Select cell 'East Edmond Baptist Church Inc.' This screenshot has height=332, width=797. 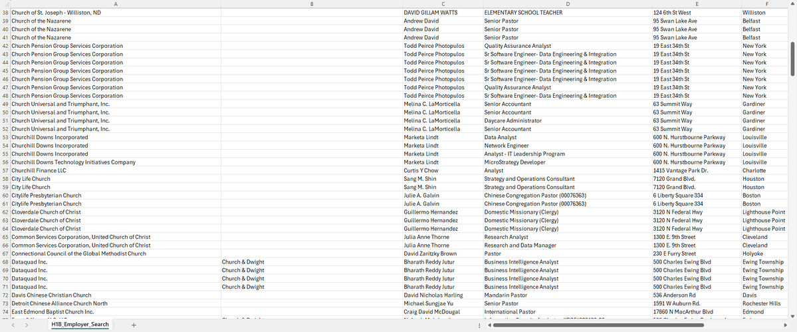click(116, 311)
